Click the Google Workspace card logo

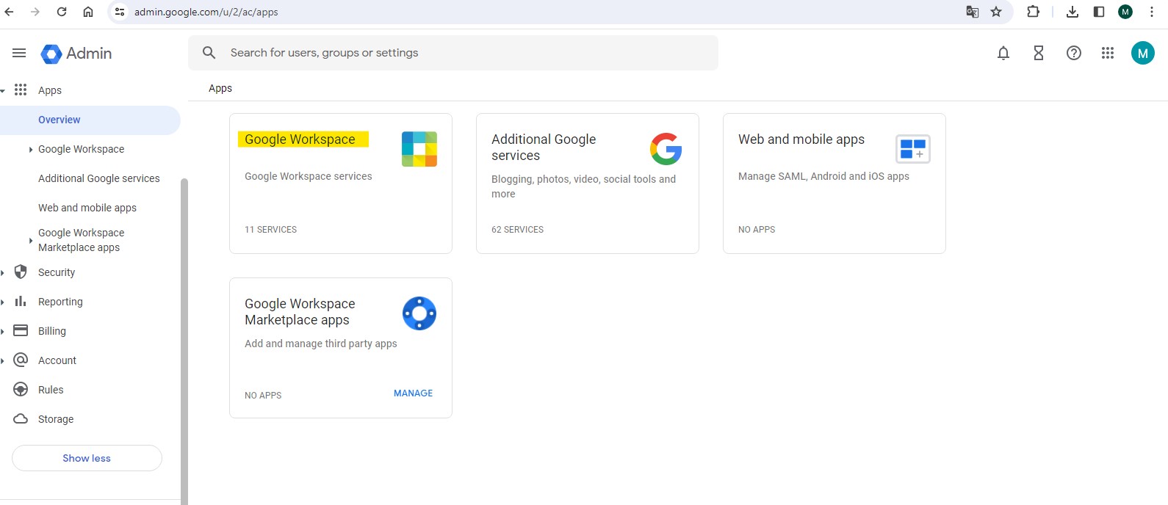419,149
